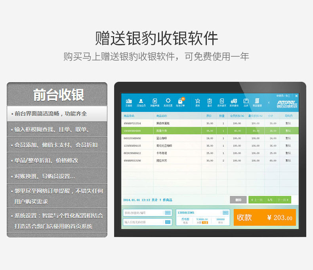Click keyboard icon beside price input field
The height and width of the screenshot is (270, 313).
[x=168, y=222]
